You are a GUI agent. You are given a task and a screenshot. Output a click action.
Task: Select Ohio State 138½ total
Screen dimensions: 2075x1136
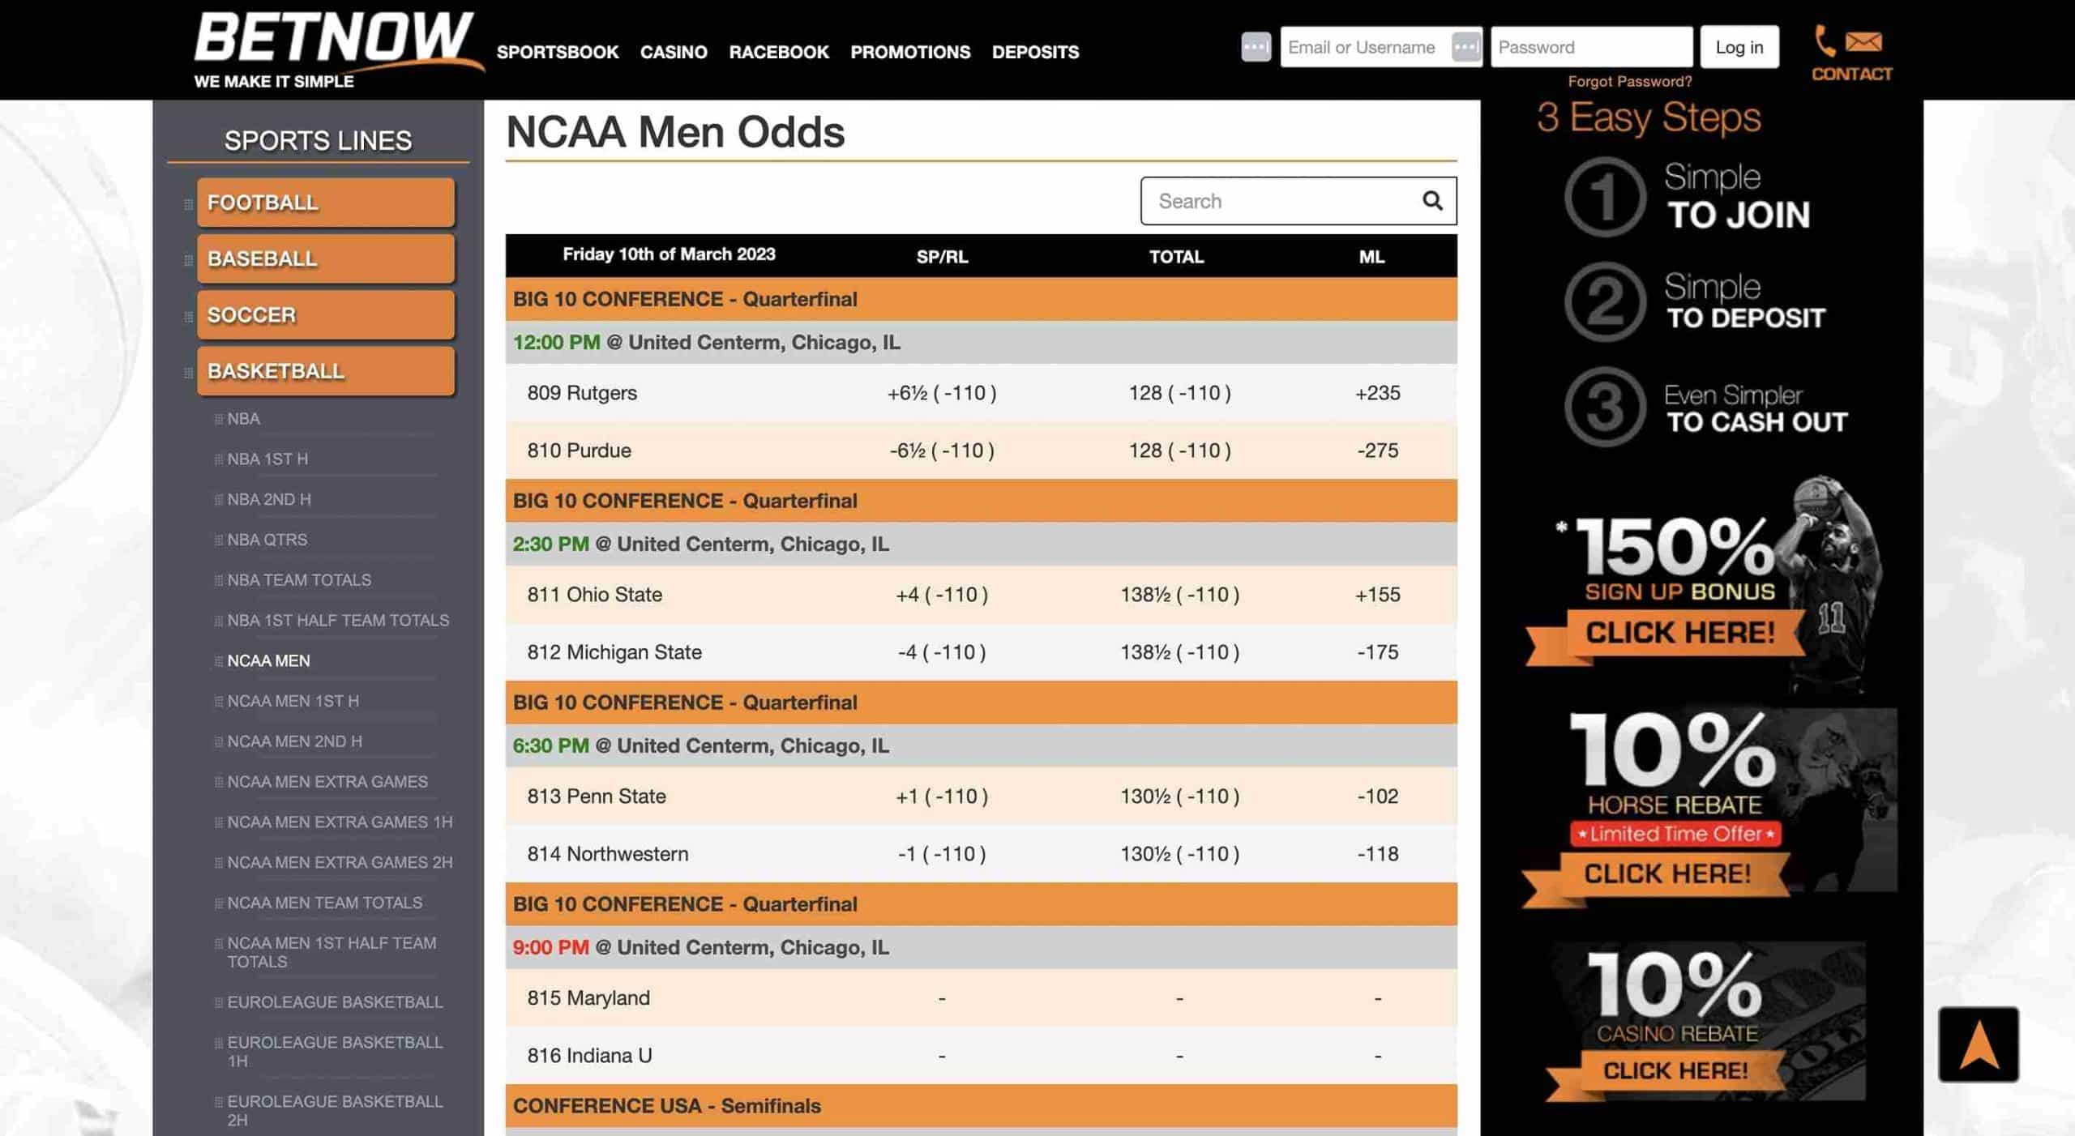point(1179,595)
